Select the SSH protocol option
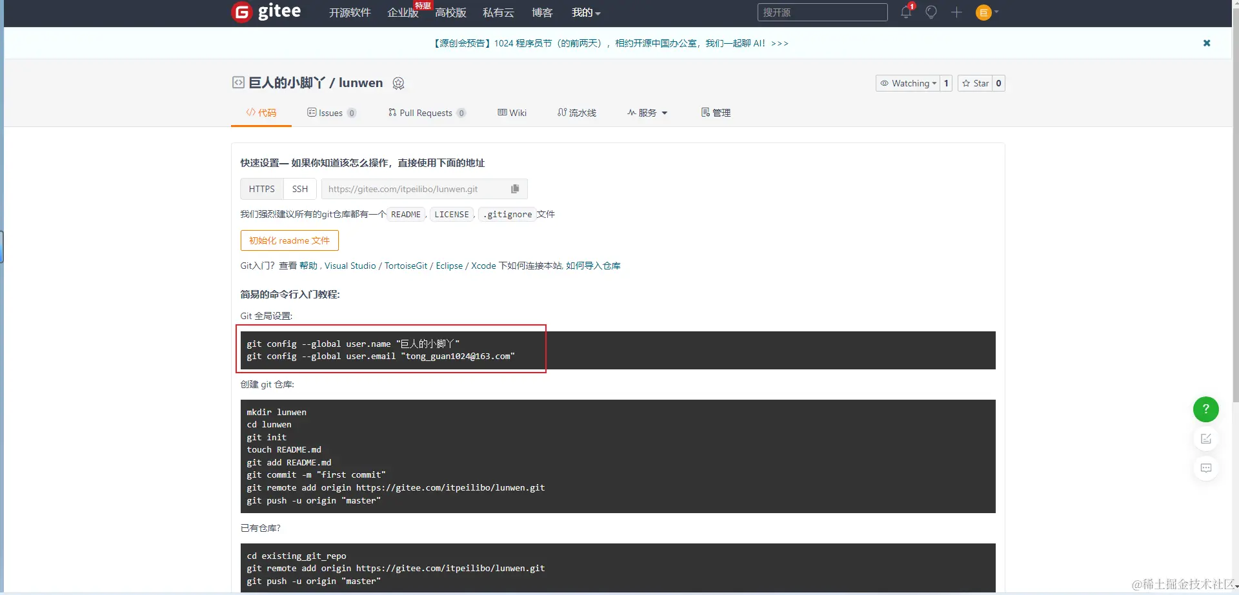The width and height of the screenshot is (1239, 595). (x=300, y=189)
